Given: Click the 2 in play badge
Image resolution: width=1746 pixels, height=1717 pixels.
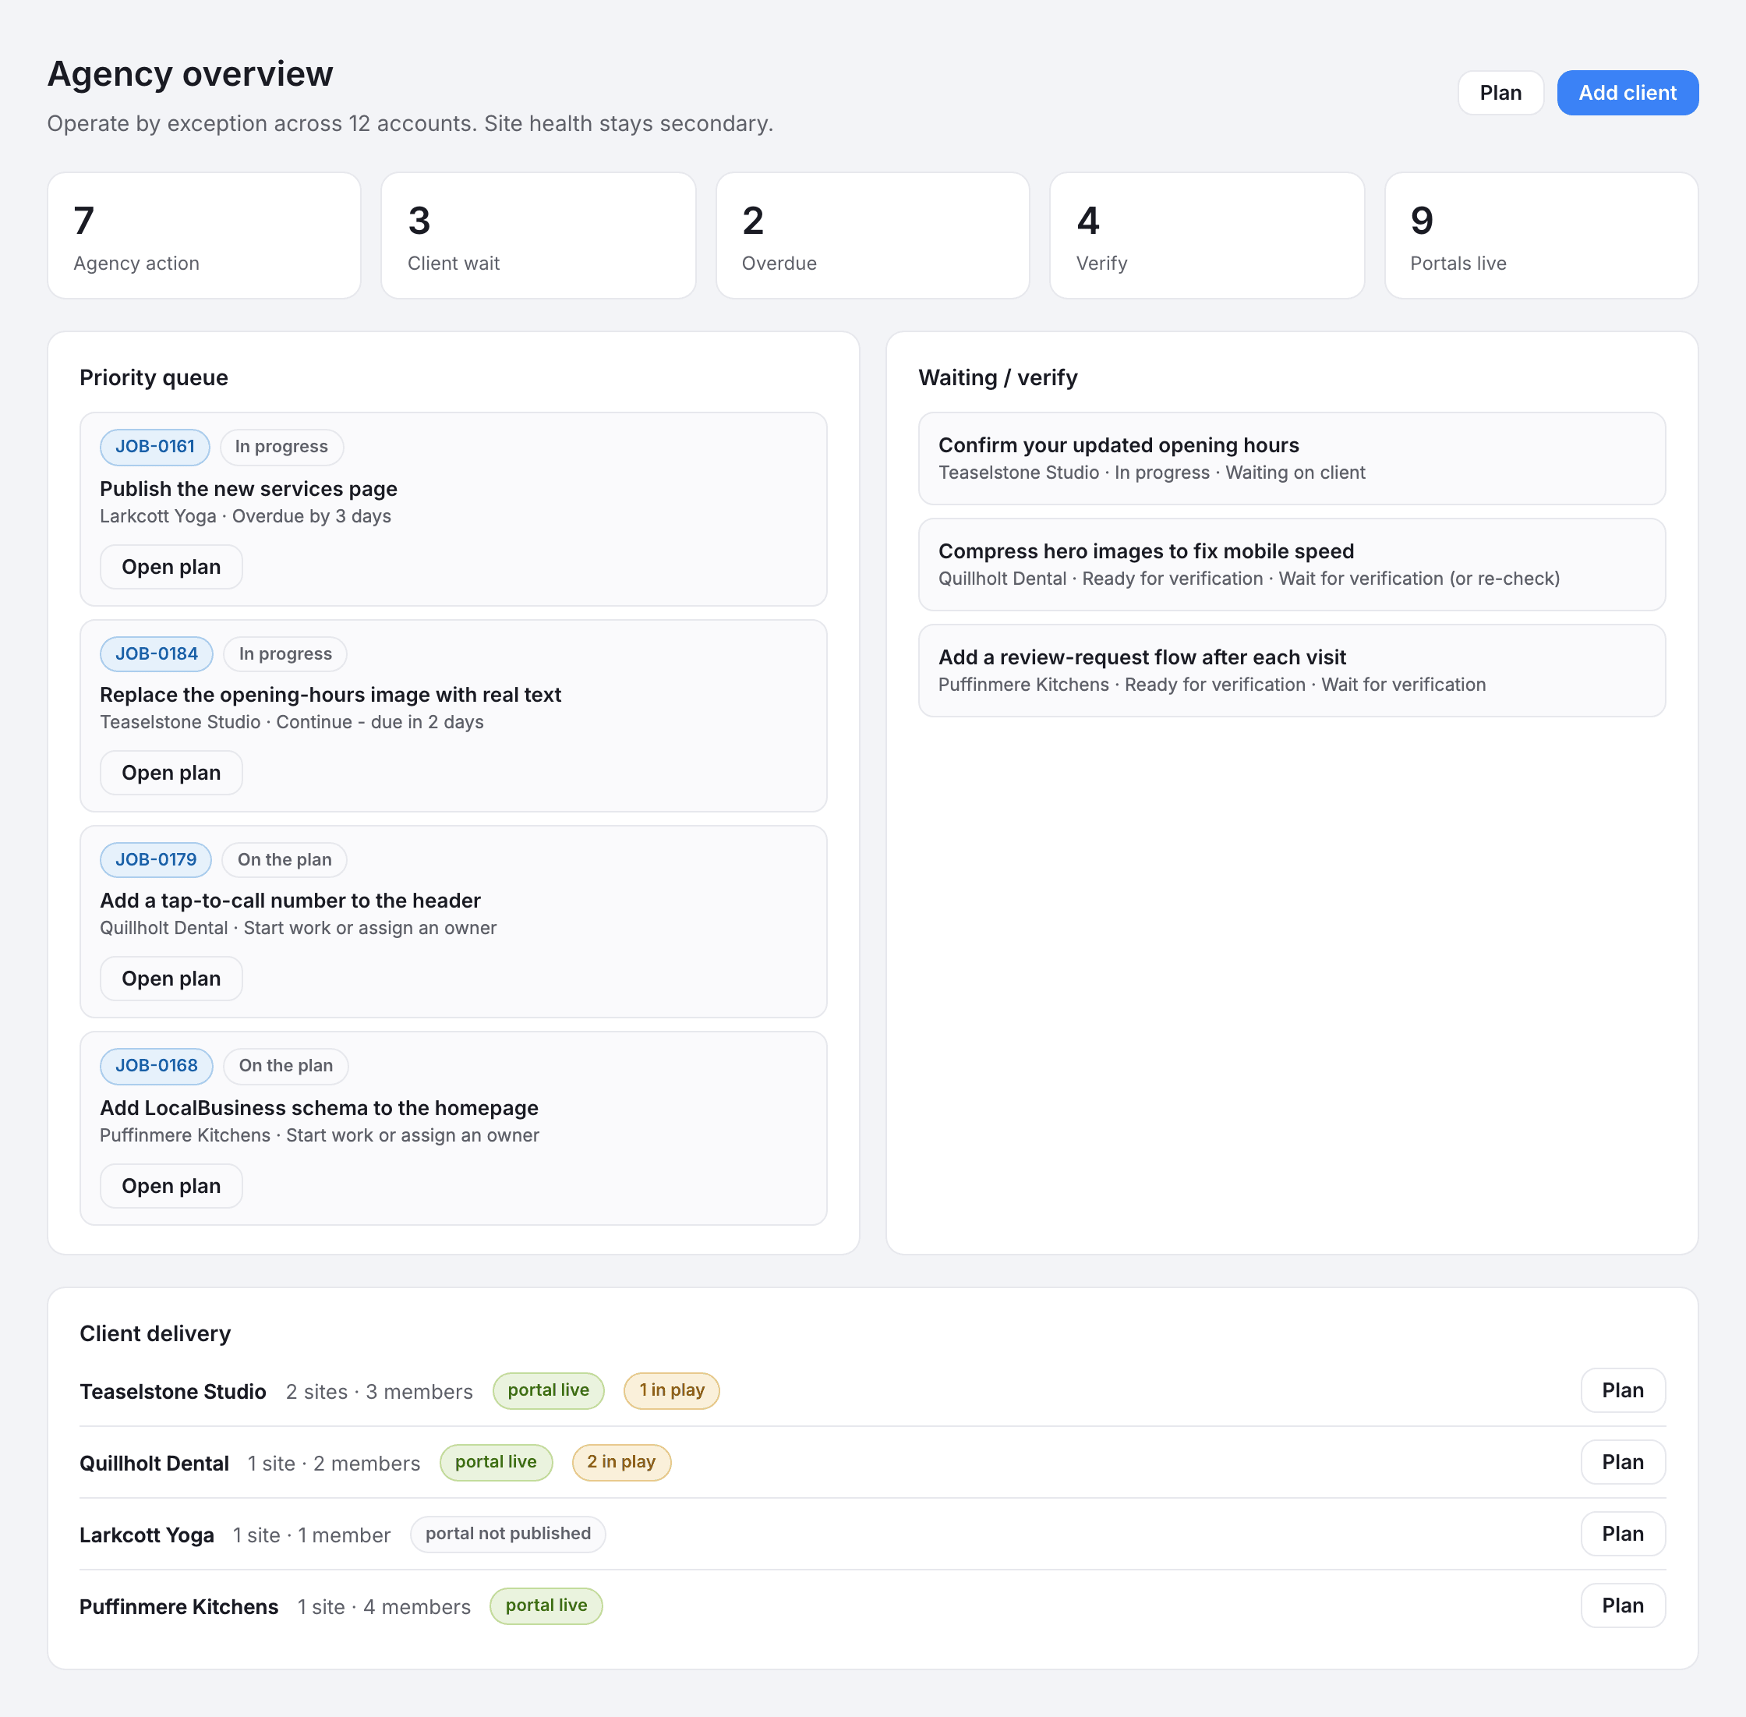Looking at the screenshot, I should (621, 1462).
